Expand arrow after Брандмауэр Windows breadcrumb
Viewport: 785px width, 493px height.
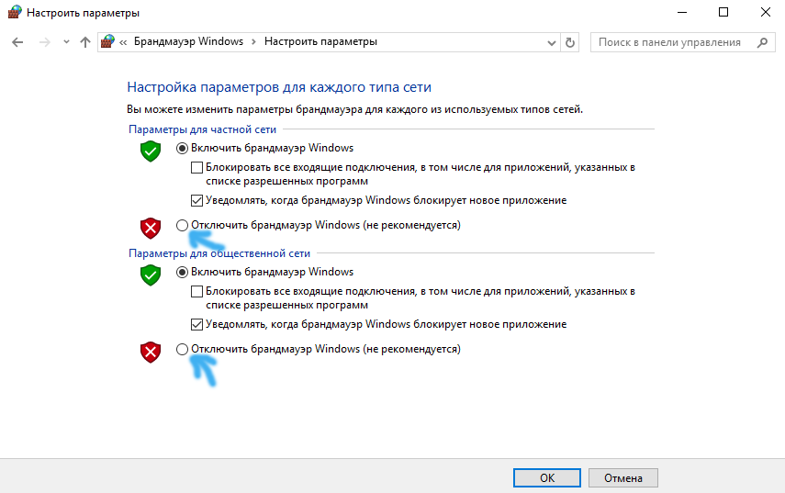[x=253, y=42]
